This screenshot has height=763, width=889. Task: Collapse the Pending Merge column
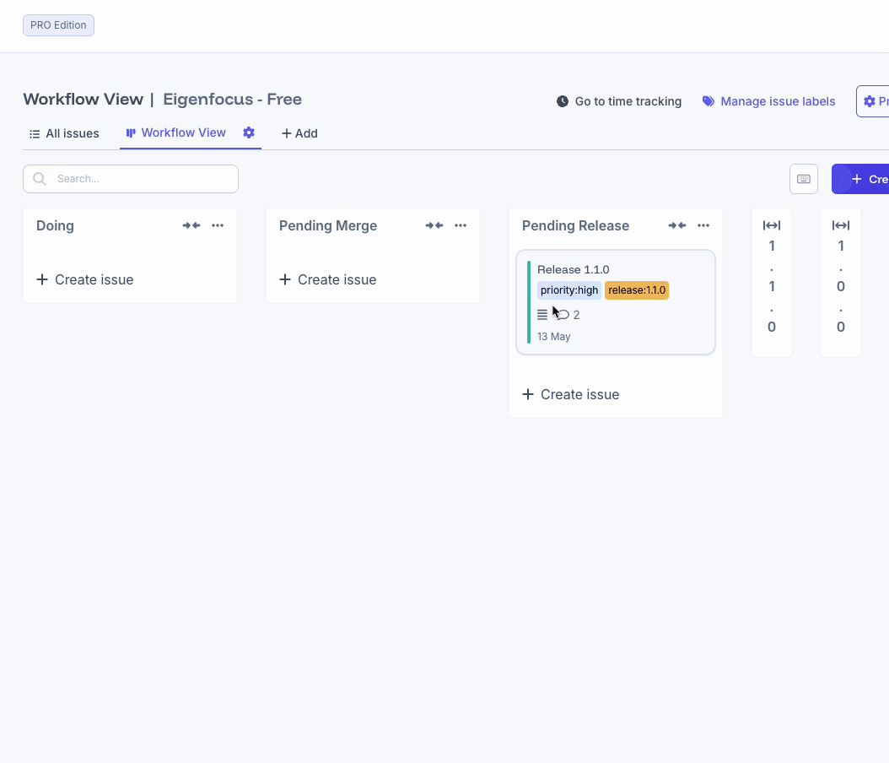434,225
